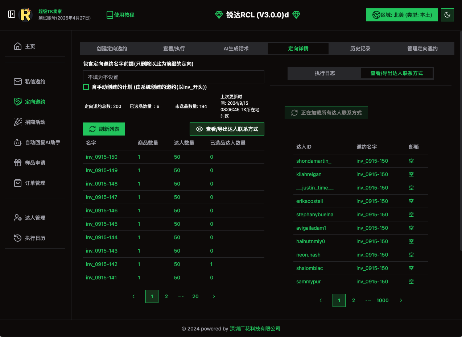
Task: Open 达人管理 user settings icon
Action: [17, 218]
